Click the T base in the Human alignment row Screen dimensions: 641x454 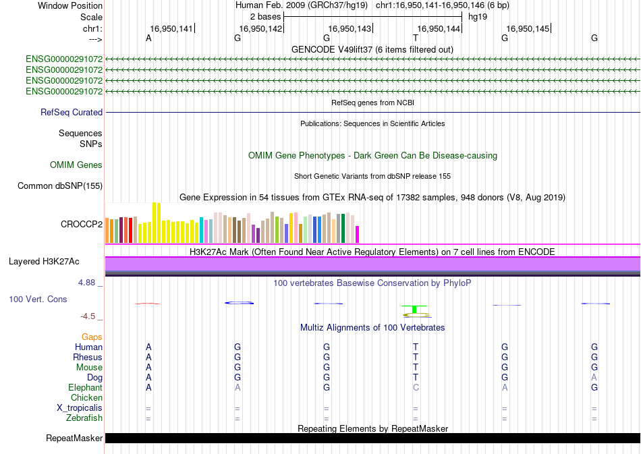pyautogui.click(x=416, y=347)
